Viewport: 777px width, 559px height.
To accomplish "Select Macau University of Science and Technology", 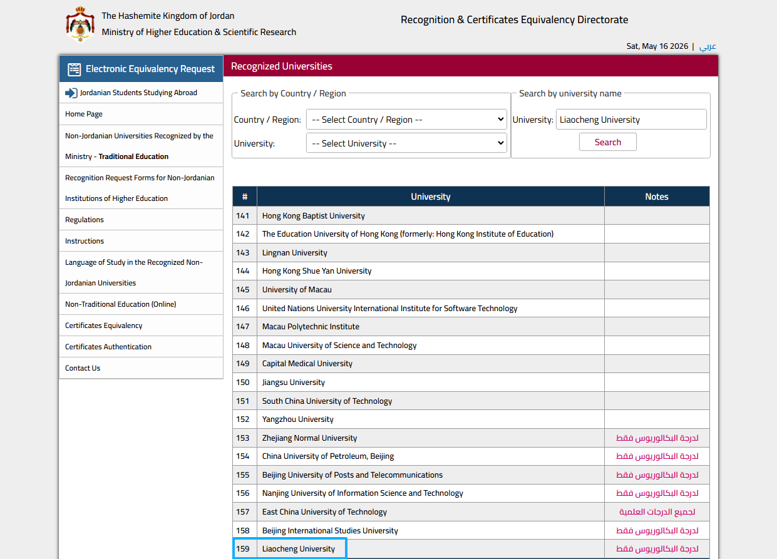I will point(471,346).
